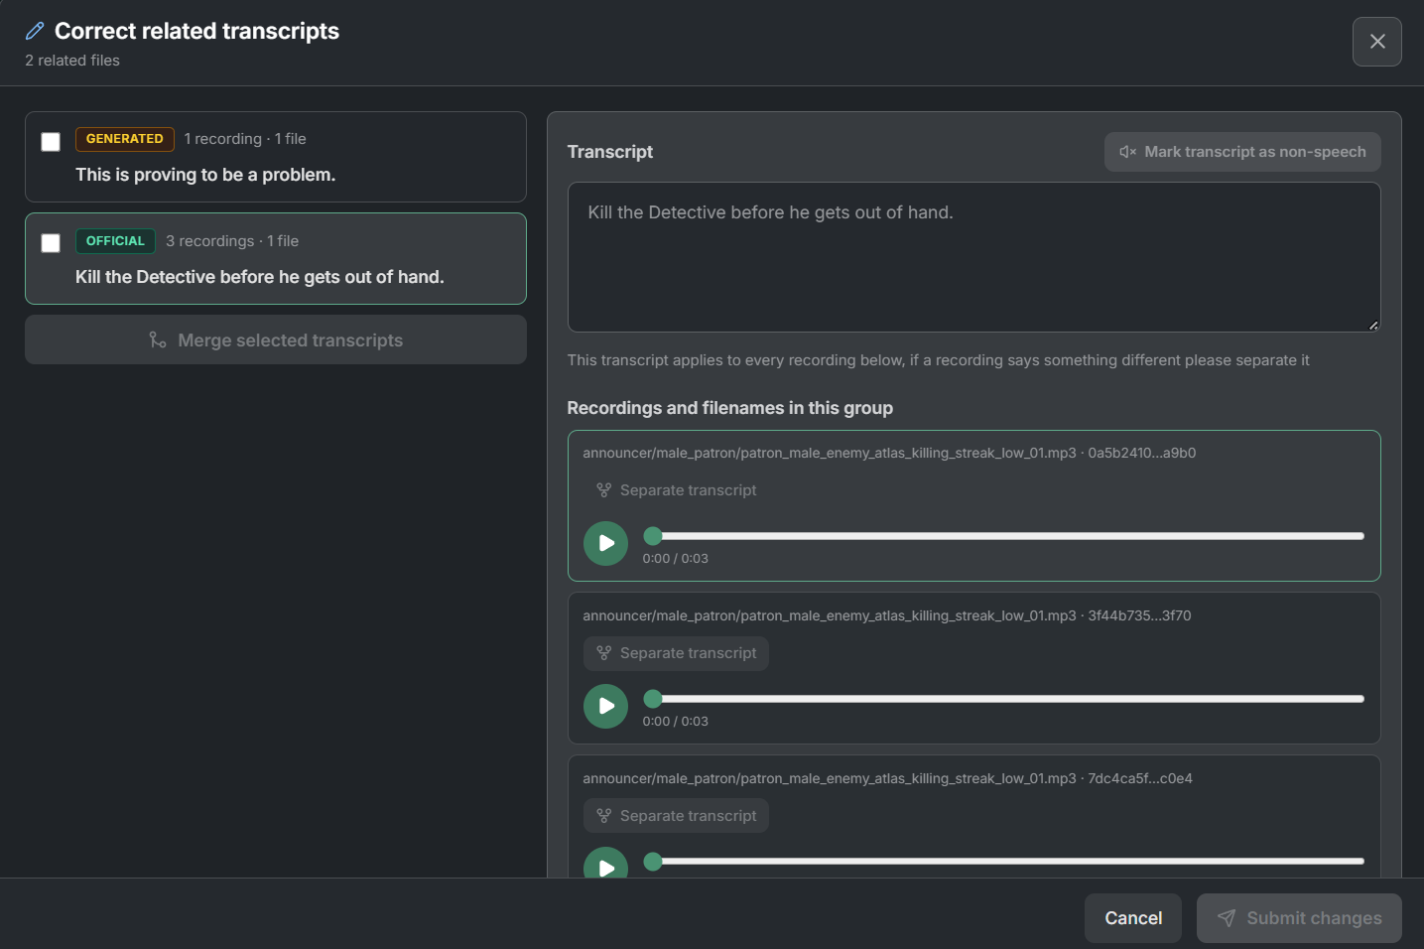
Task: Click the '2 related files' subtitle
Action: click(72, 61)
